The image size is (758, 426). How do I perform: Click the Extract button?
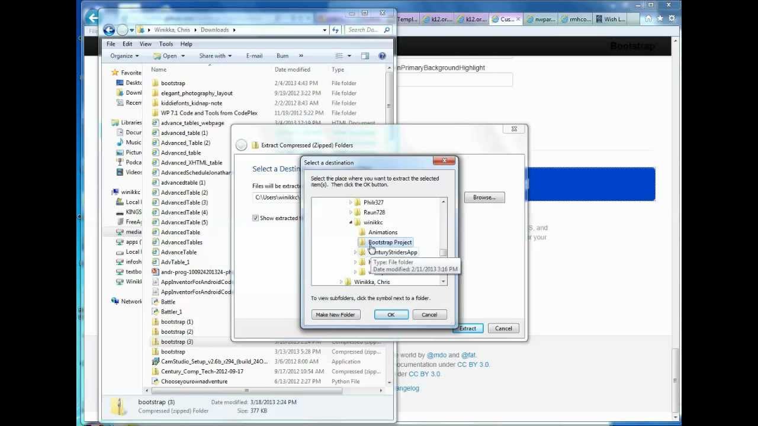pyautogui.click(x=468, y=328)
